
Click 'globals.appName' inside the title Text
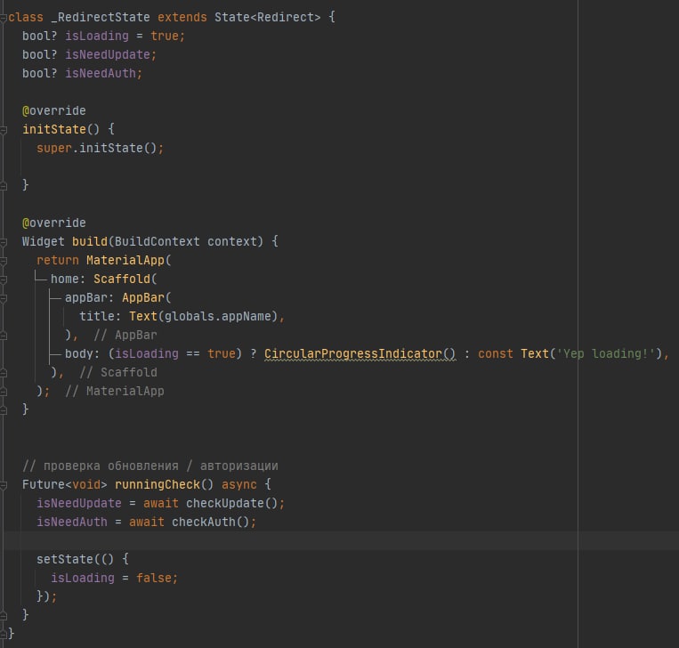(217, 316)
